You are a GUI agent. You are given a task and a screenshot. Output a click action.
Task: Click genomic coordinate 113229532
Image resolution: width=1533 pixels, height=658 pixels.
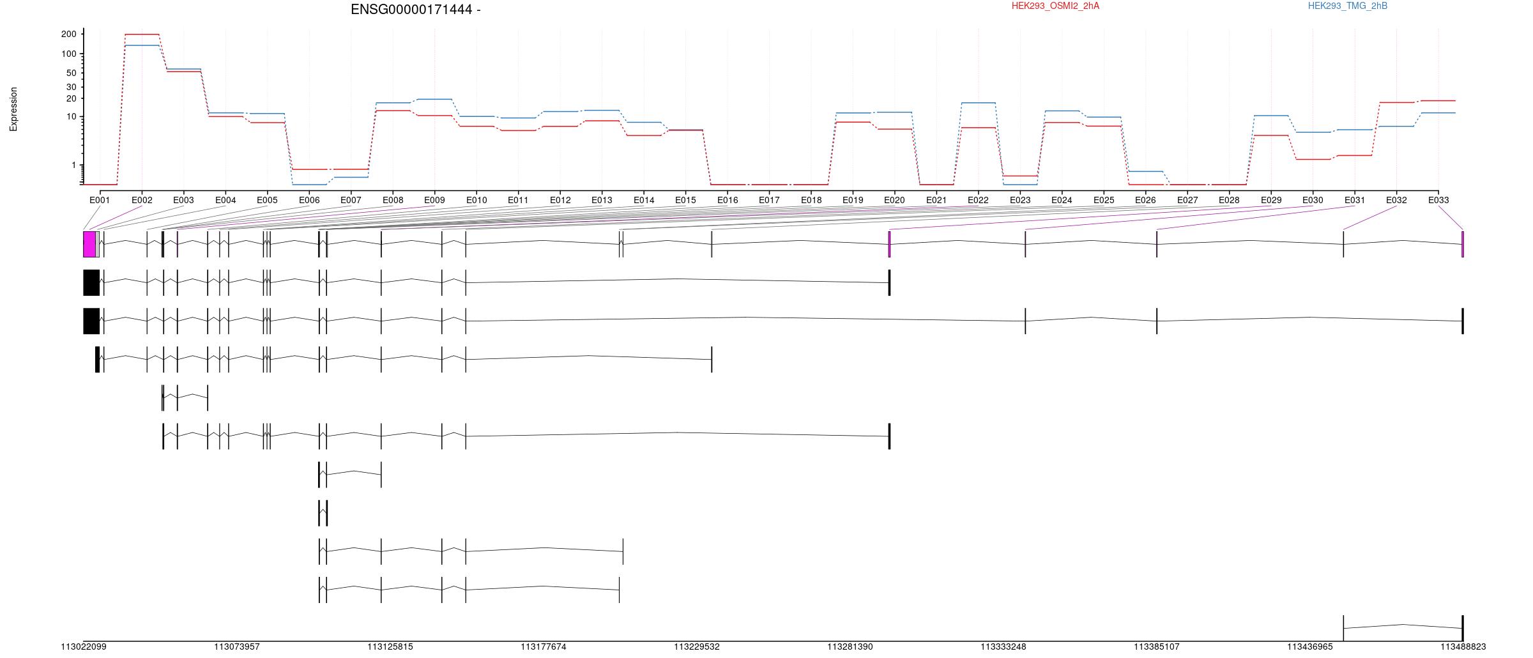(697, 647)
